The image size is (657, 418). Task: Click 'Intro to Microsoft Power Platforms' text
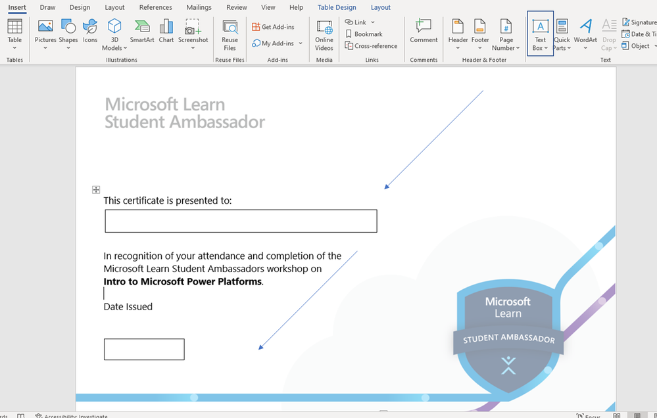coord(182,281)
